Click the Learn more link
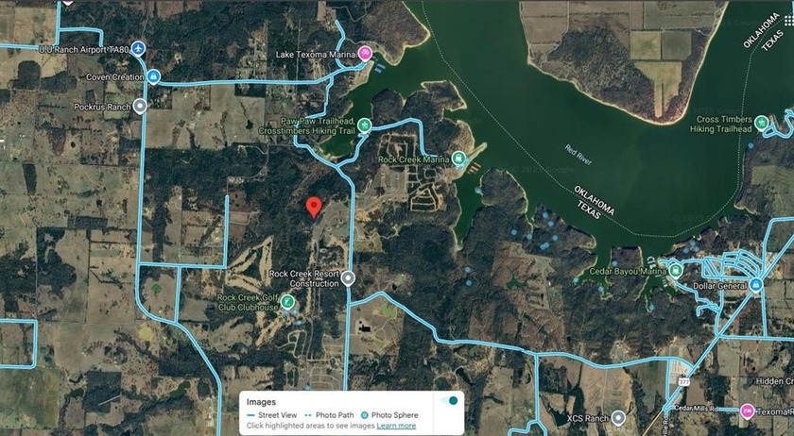Viewport: 794px width, 436px height. [396, 426]
